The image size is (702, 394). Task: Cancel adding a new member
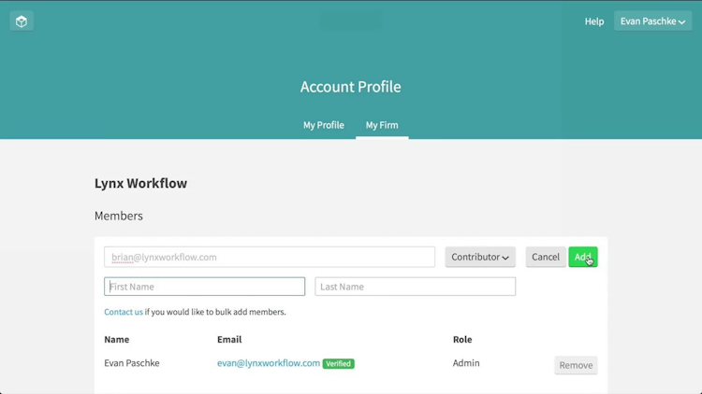pos(546,257)
